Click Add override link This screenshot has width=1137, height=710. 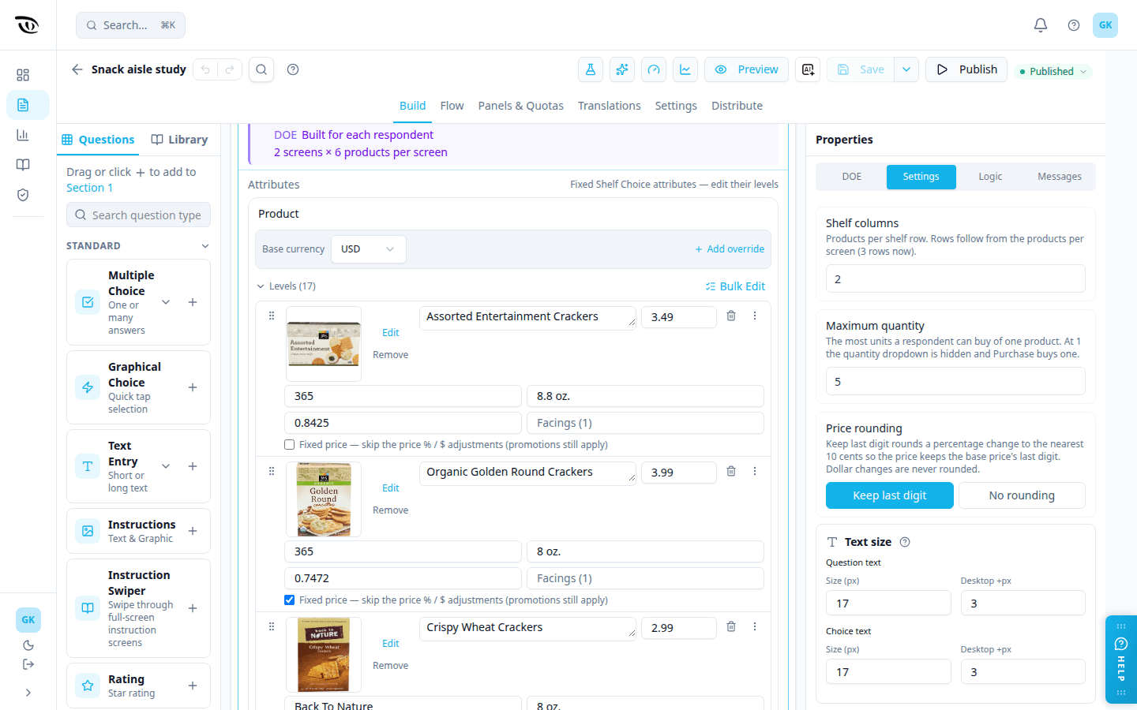(x=730, y=249)
